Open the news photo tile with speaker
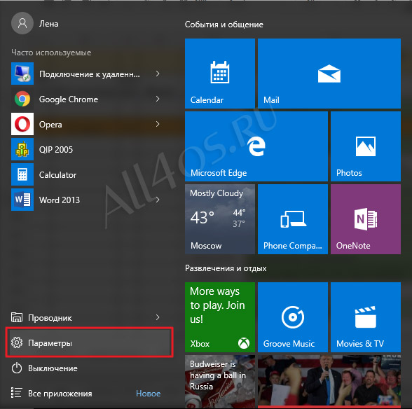The image size is (412, 409). click(329, 382)
